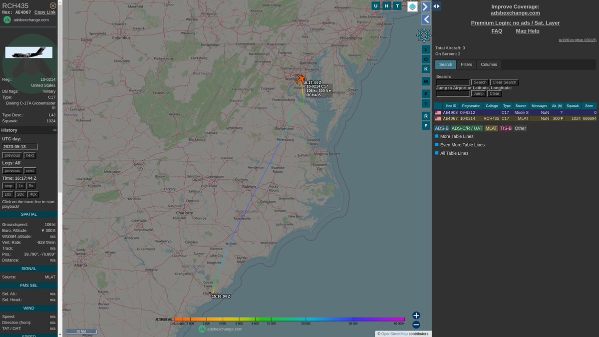Screen dimensions: 599x337
Task: Toggle the TIS-B source filter
Action: pyautogui.click(x=506, y=128)
